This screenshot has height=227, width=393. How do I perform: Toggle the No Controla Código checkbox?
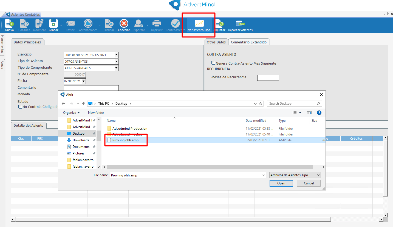(20, 107)
